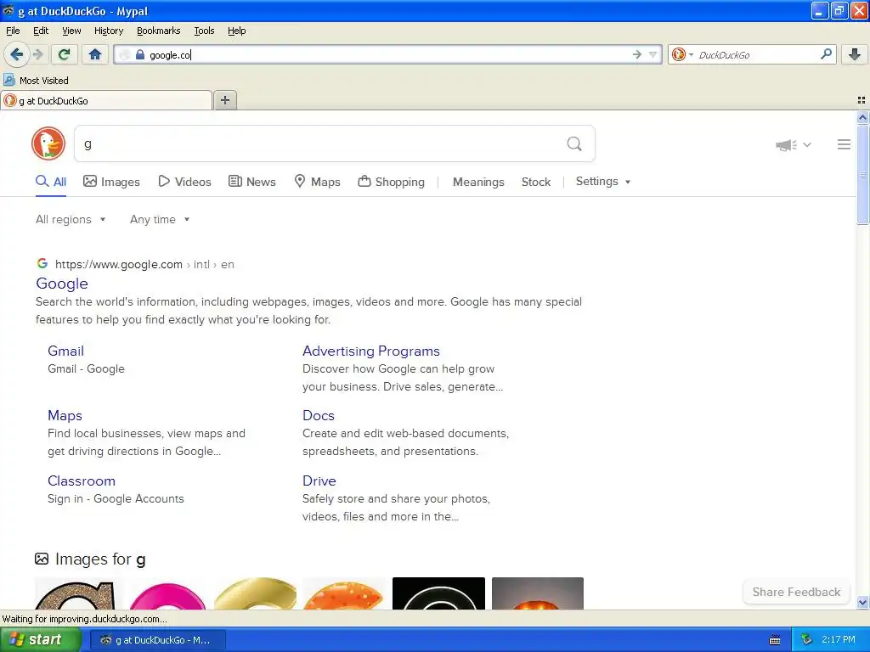Screen dimensions: 870x652
Task: Open the Edit menu
Action: [x=41, y=31]
